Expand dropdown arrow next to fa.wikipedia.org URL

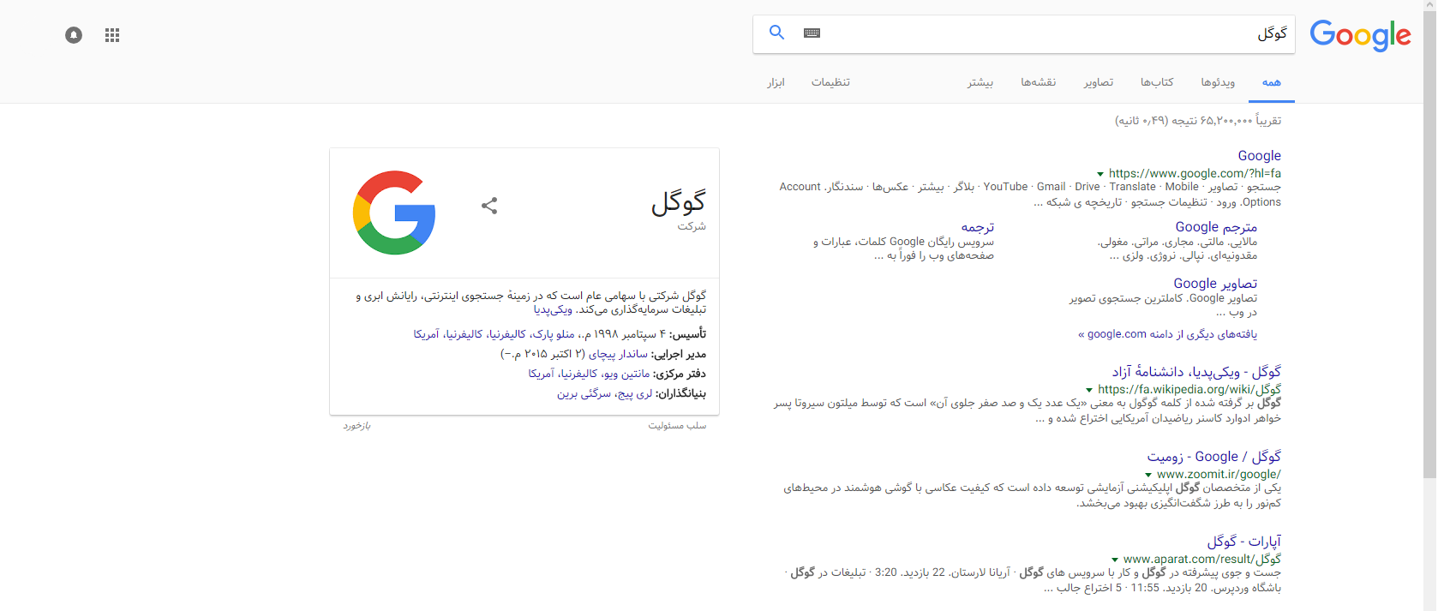point(1089,390)
